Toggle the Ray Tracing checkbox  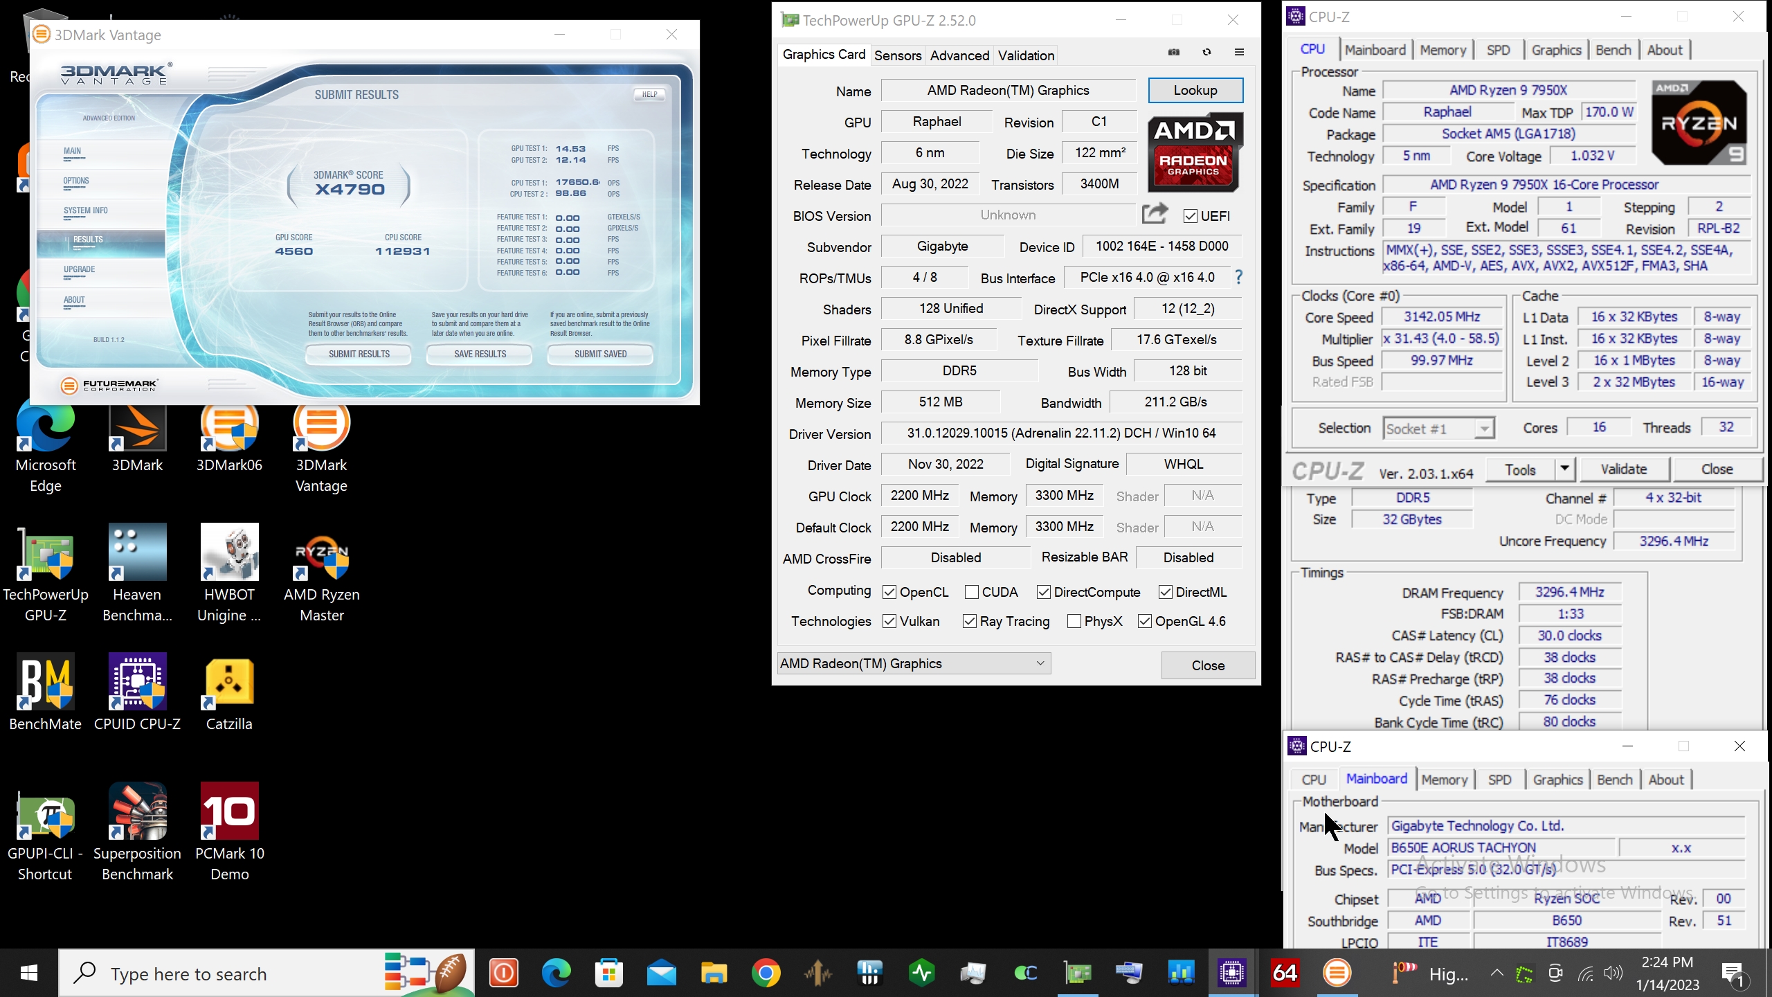(970, 621)
